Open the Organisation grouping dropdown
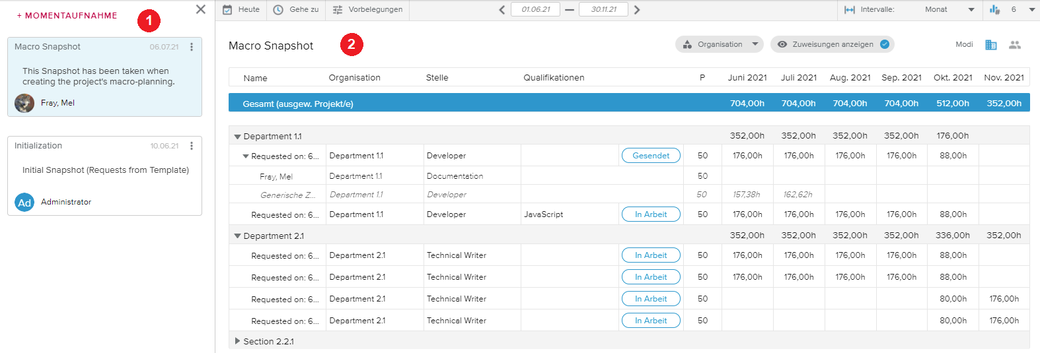 pyautogui.click(x=720, y=44)
